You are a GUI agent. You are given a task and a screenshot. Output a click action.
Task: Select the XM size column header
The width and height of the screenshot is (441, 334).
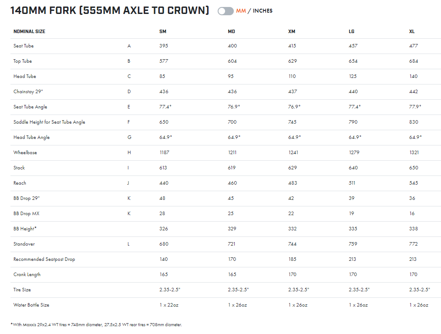click(292, 31)
